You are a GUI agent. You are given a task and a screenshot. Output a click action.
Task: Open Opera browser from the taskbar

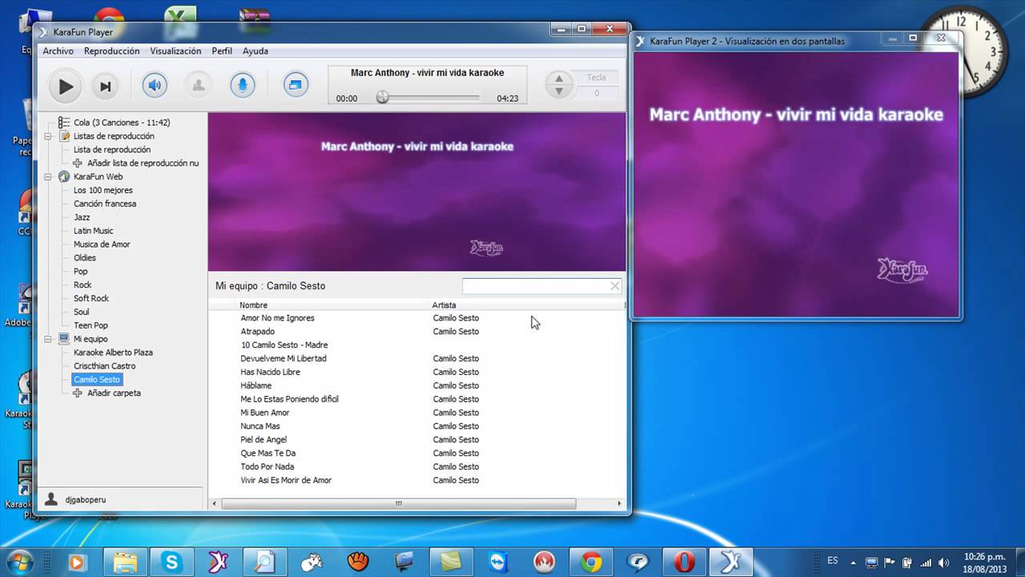pos(685,562)
